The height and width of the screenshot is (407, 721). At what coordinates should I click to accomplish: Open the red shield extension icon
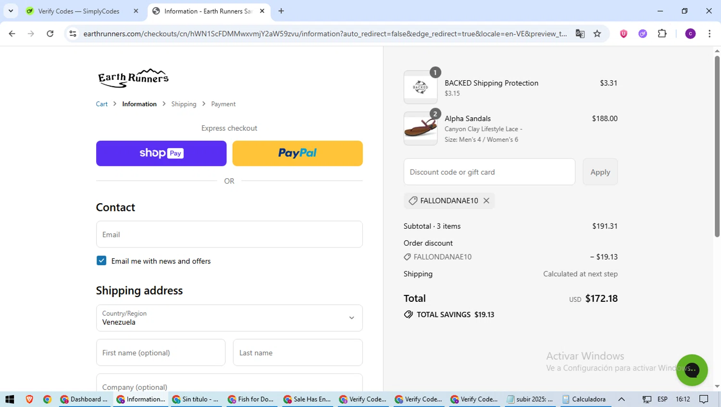pos(623,34)
